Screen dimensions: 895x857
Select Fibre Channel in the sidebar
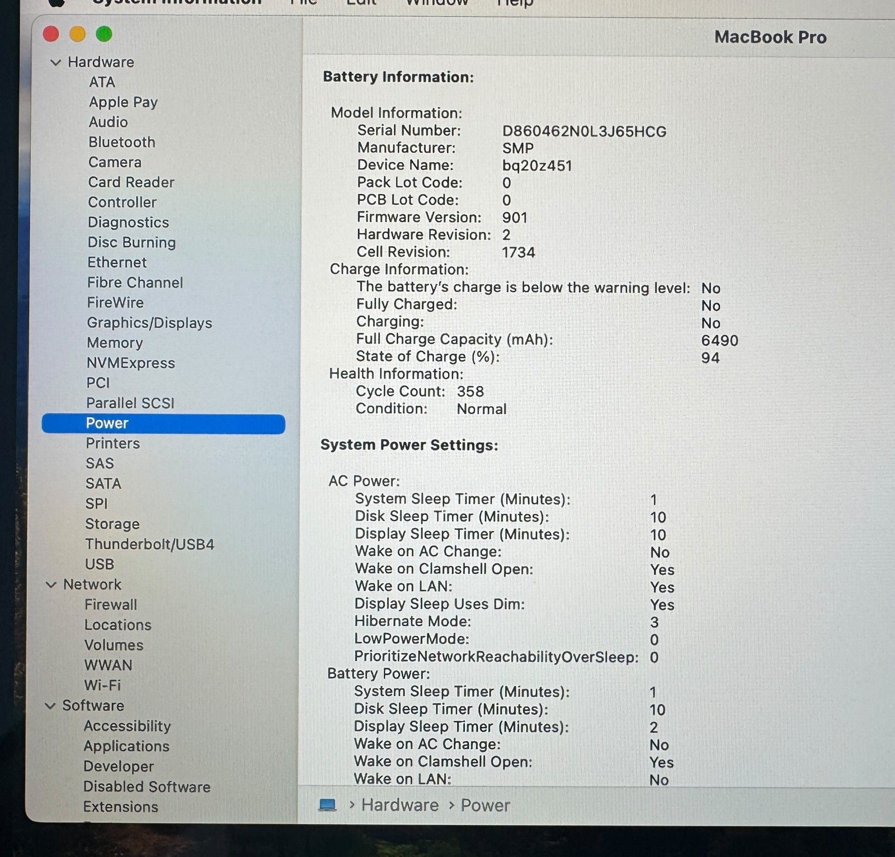135,282
